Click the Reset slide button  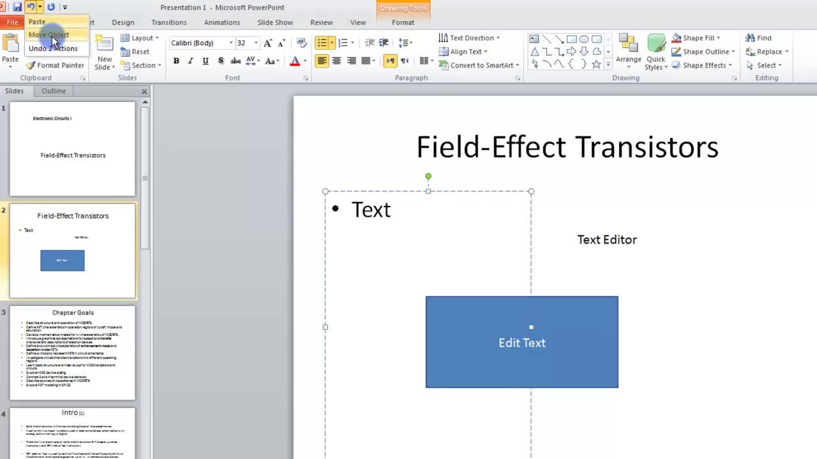[135, 52]
